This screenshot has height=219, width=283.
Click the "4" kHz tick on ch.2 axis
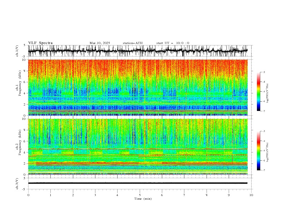tap(25, 152)
